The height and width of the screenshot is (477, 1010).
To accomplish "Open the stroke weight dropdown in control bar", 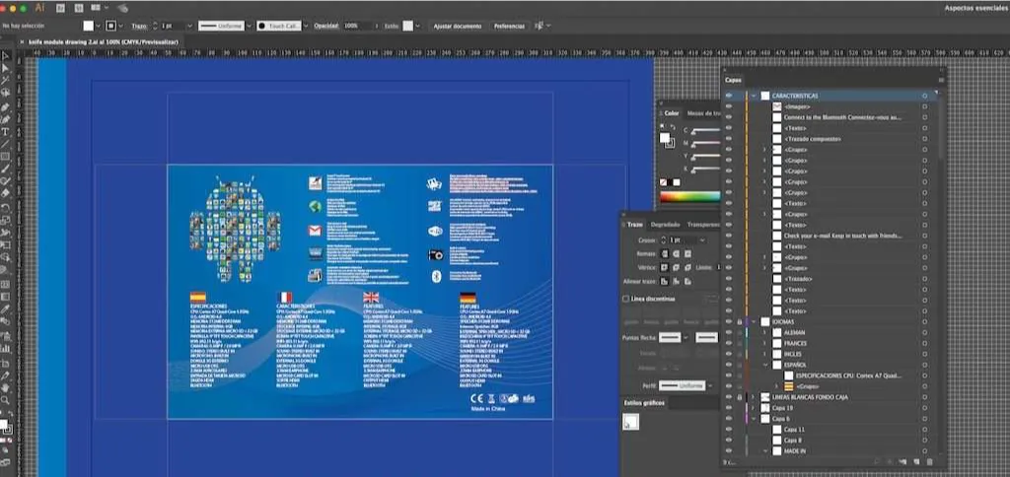I will coord(189,26).
